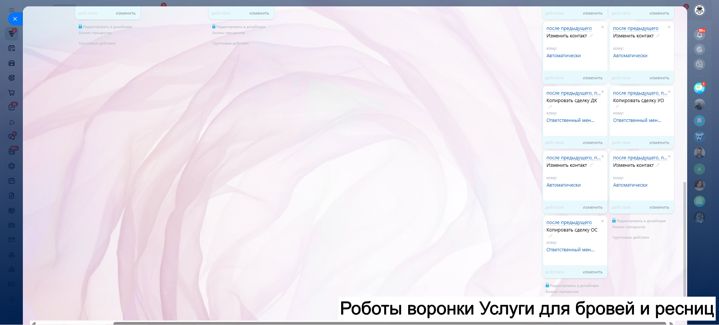719x325 pixels.
Task: Click изменить on the Копировать сделку ДК card
Action: [x=593, y=143]
